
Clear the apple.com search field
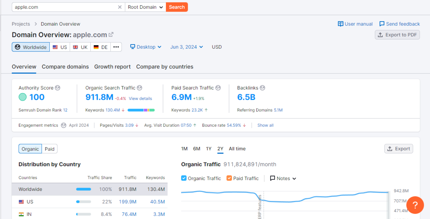(x=119, y=7)
